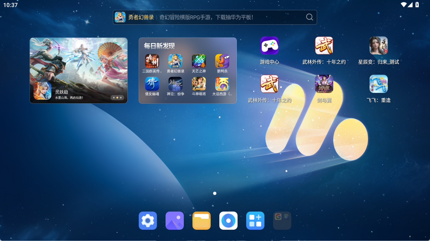Tap the 斗神萌将 game icon
Screen dimensions: 430x241
click(x=199, y=84)
